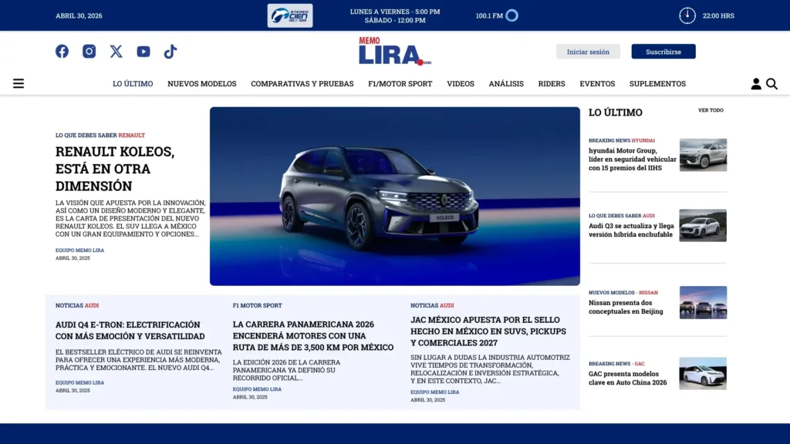
Task: Click the VER TODO link
Action: click(711, 110)
